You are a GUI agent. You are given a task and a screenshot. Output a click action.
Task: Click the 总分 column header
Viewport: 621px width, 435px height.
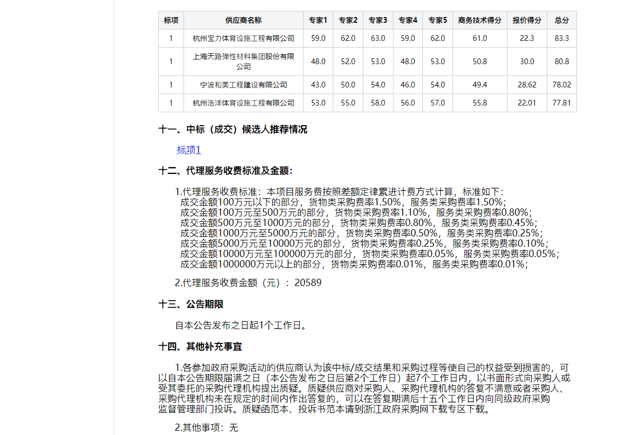click(x=561, y=20)
